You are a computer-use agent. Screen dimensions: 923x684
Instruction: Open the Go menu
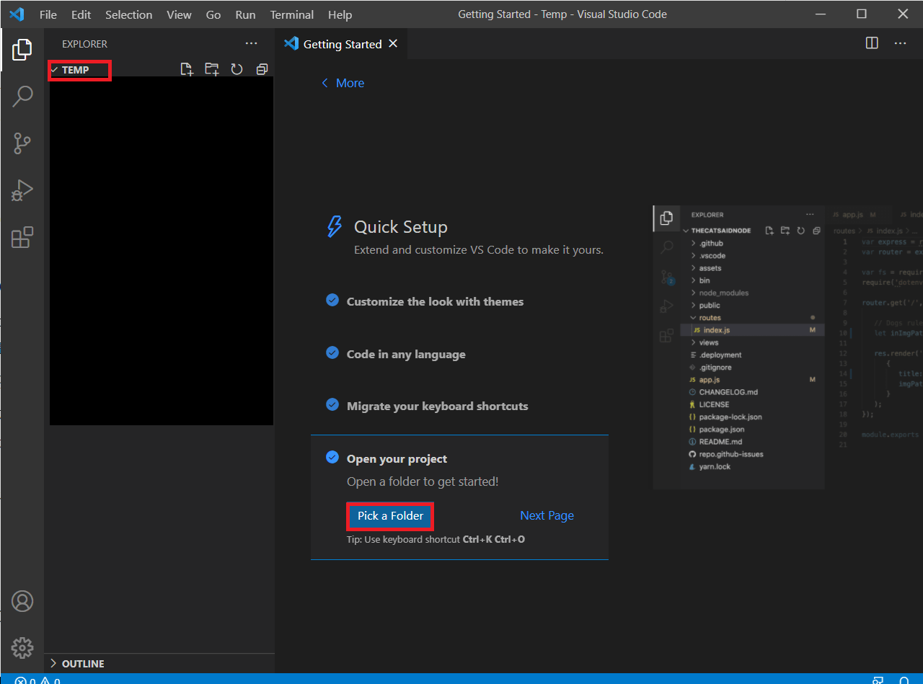tap(213, 14)
